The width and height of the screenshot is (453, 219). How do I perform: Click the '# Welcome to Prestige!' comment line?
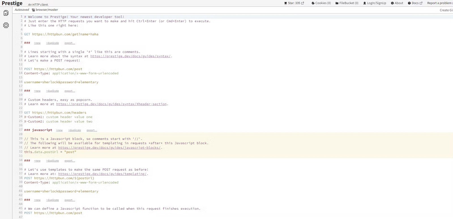coord(74,17)
